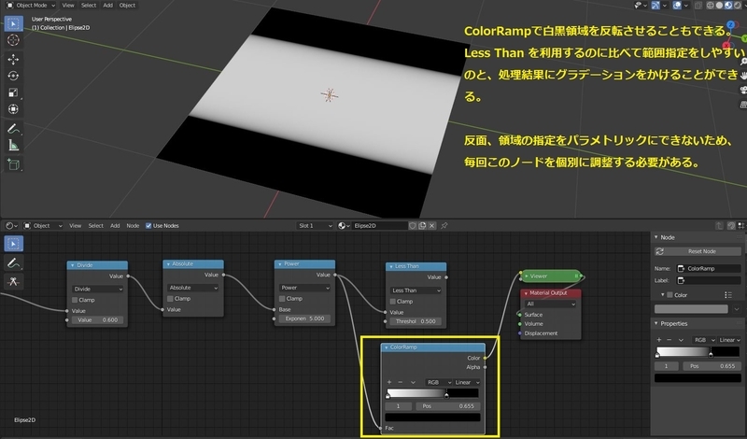747x439 pixels.
Task: Open the Object menu in the 3D viewport header
Action: (x=127, y=6)
